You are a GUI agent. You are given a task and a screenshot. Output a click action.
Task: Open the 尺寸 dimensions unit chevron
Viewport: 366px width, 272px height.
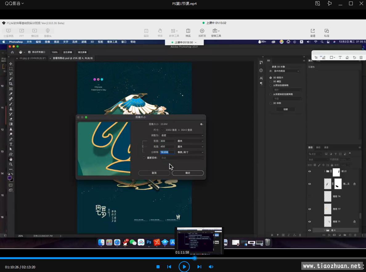click(162, 130)
